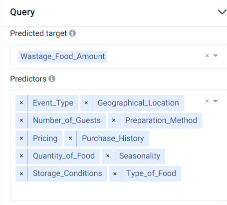This screenshot has height=205, width=227.
Task: Remove the Geographical_Location predictor tag
Action: (x=86, y=103)
